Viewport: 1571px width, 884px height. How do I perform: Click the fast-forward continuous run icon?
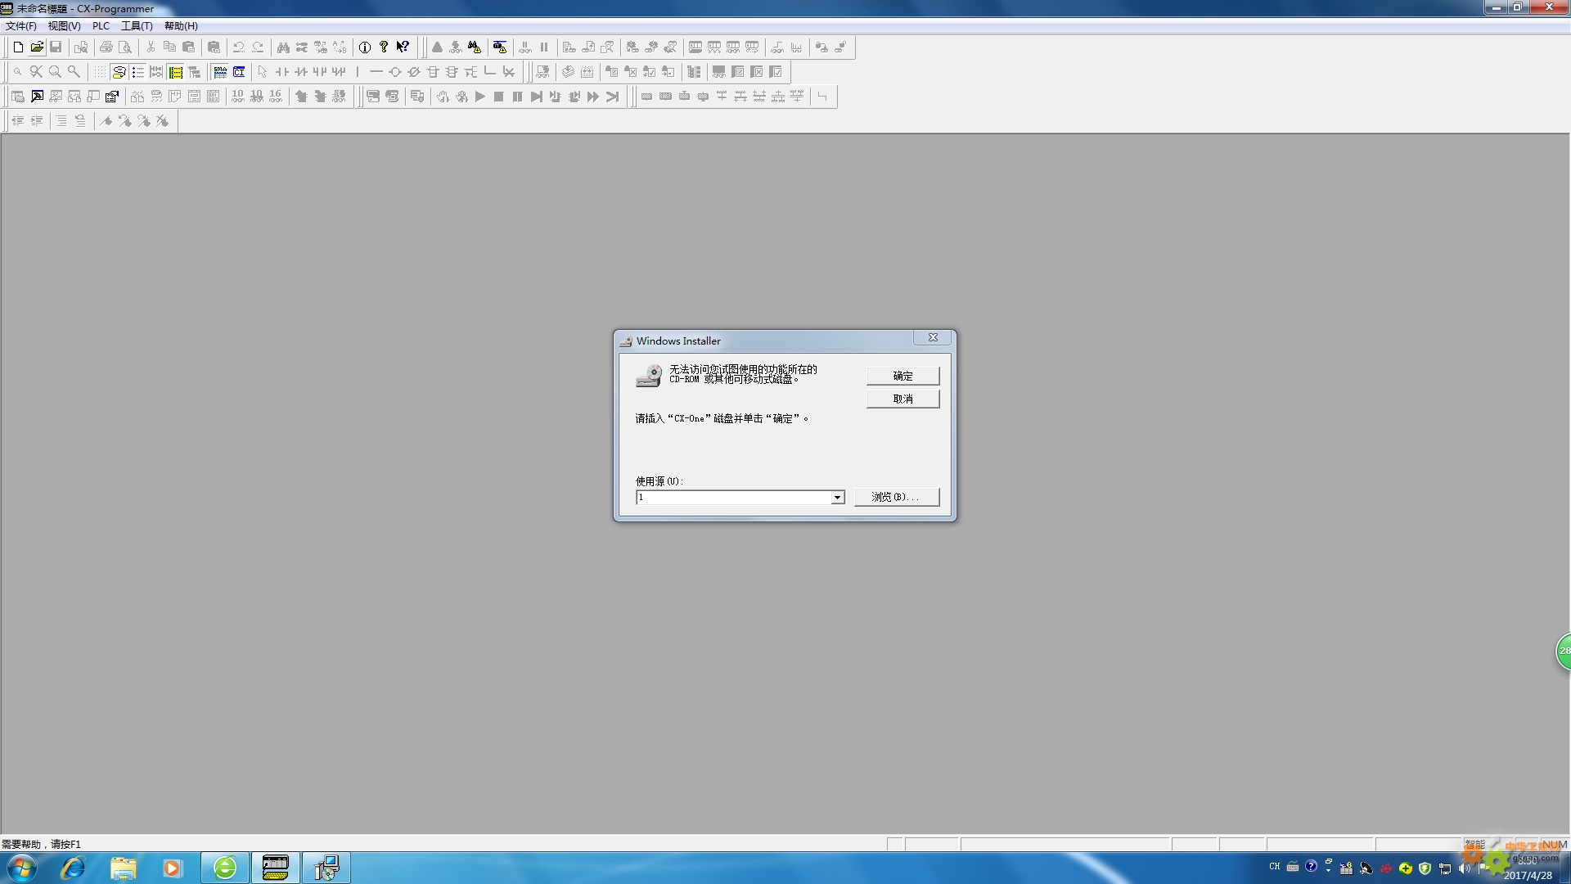pos(593,97)
